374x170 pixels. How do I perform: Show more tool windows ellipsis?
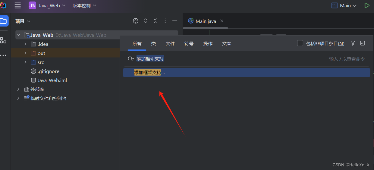point(3,55)
